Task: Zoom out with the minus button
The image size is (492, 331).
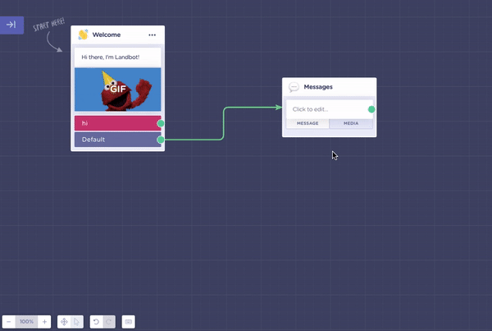Action: (9, 322)
